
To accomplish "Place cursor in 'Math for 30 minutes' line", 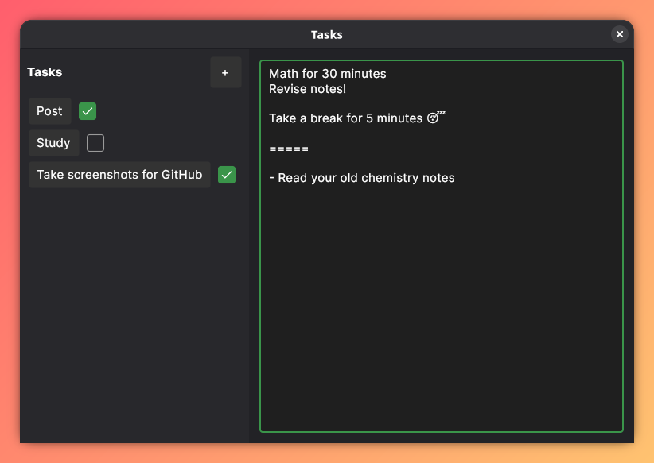I will [327, 74].
